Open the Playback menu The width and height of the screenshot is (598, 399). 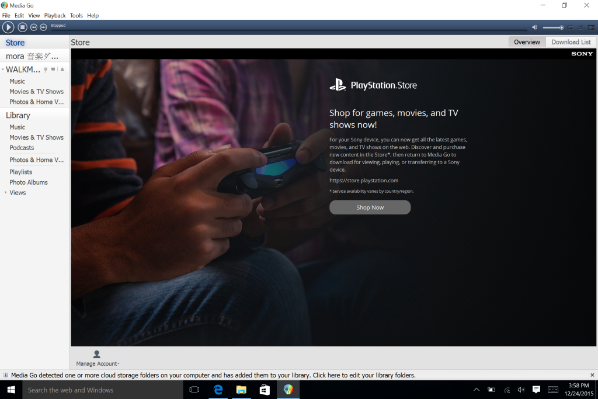pyautogui.click(x=55, y=16)
